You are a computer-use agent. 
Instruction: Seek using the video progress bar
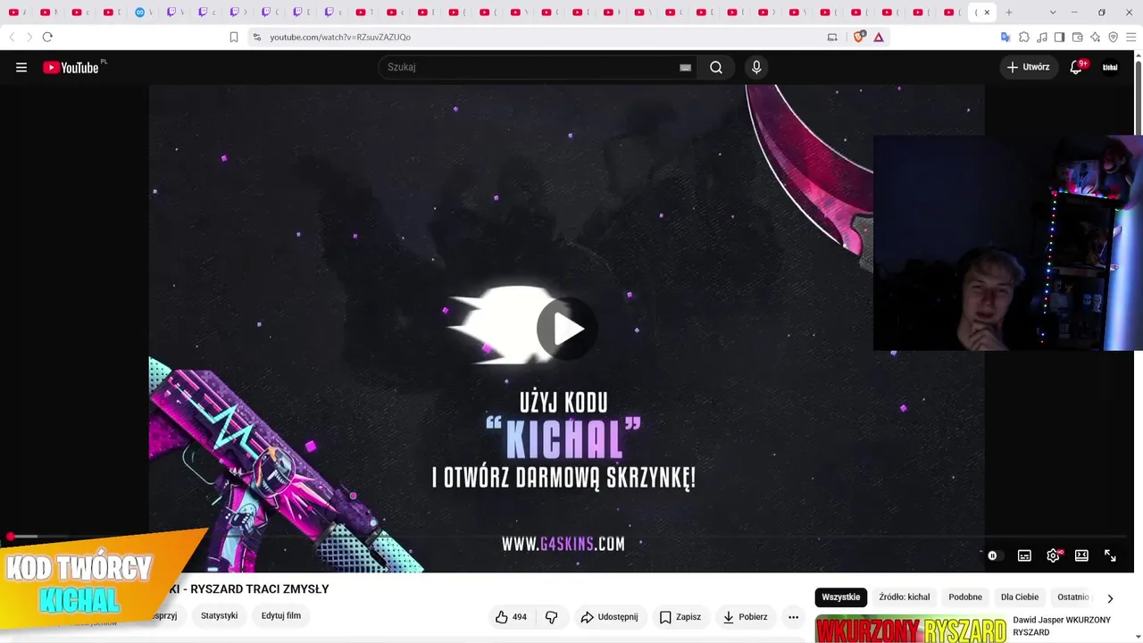pos(566,537)
